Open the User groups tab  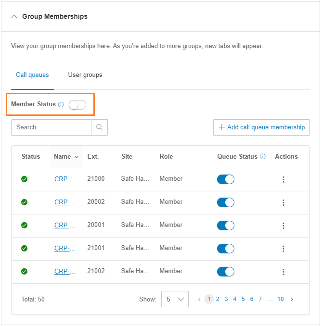85,75
